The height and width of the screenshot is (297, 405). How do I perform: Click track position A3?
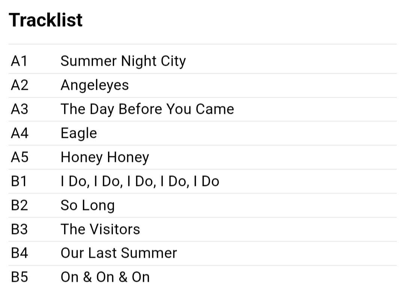pyautogui.click(x=19, y=109)
